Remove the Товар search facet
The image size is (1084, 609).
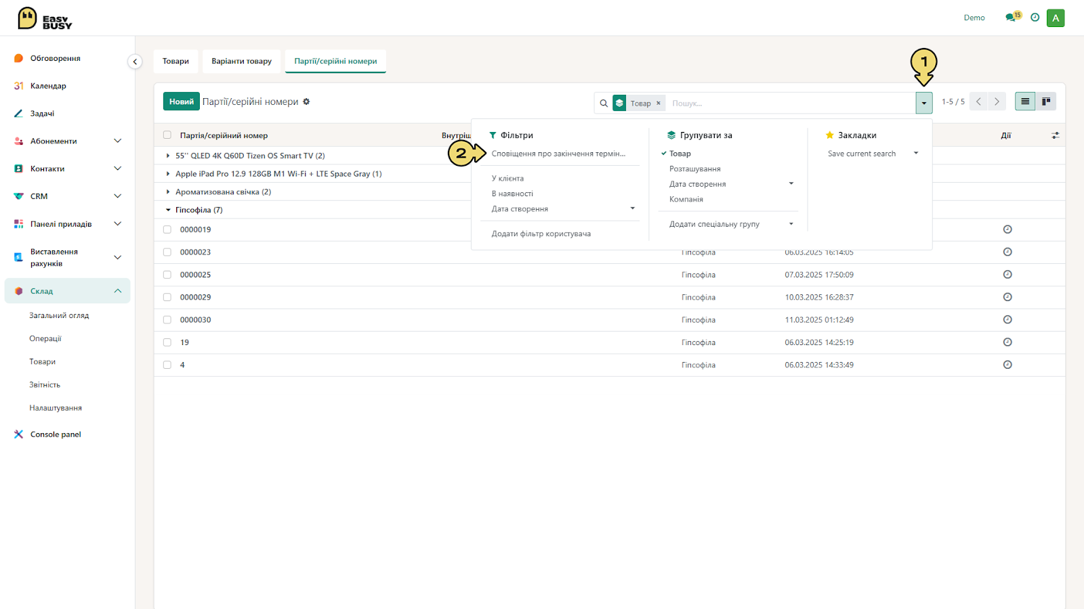(x=658, y=104)
